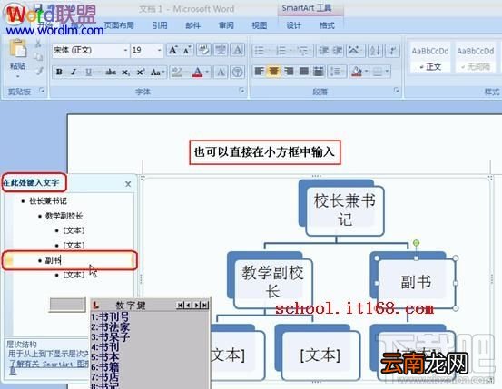Image resolution: width=502 pixels, height=389 pixels.
Task: Click the Paste clipboard icon
Action: coord(17,49)
